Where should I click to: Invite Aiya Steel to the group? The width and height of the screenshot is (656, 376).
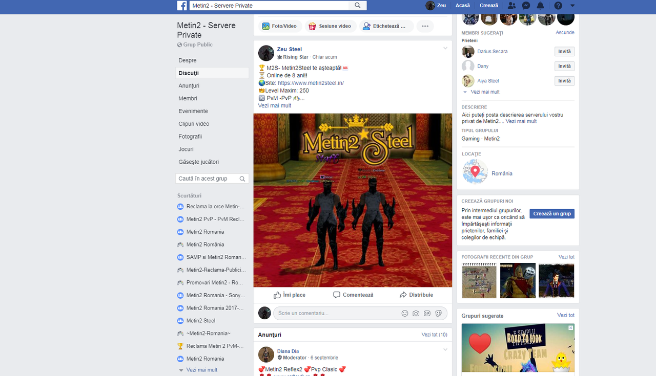564,81
